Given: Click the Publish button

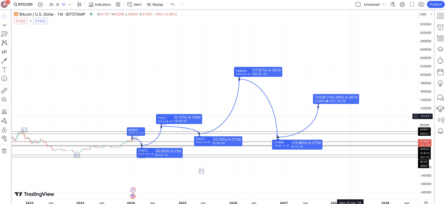Looking at the screenshot, I should pos(436,4).
